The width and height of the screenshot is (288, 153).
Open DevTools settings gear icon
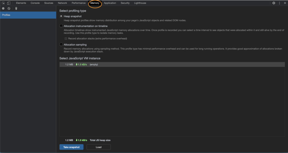coord(274,3)
